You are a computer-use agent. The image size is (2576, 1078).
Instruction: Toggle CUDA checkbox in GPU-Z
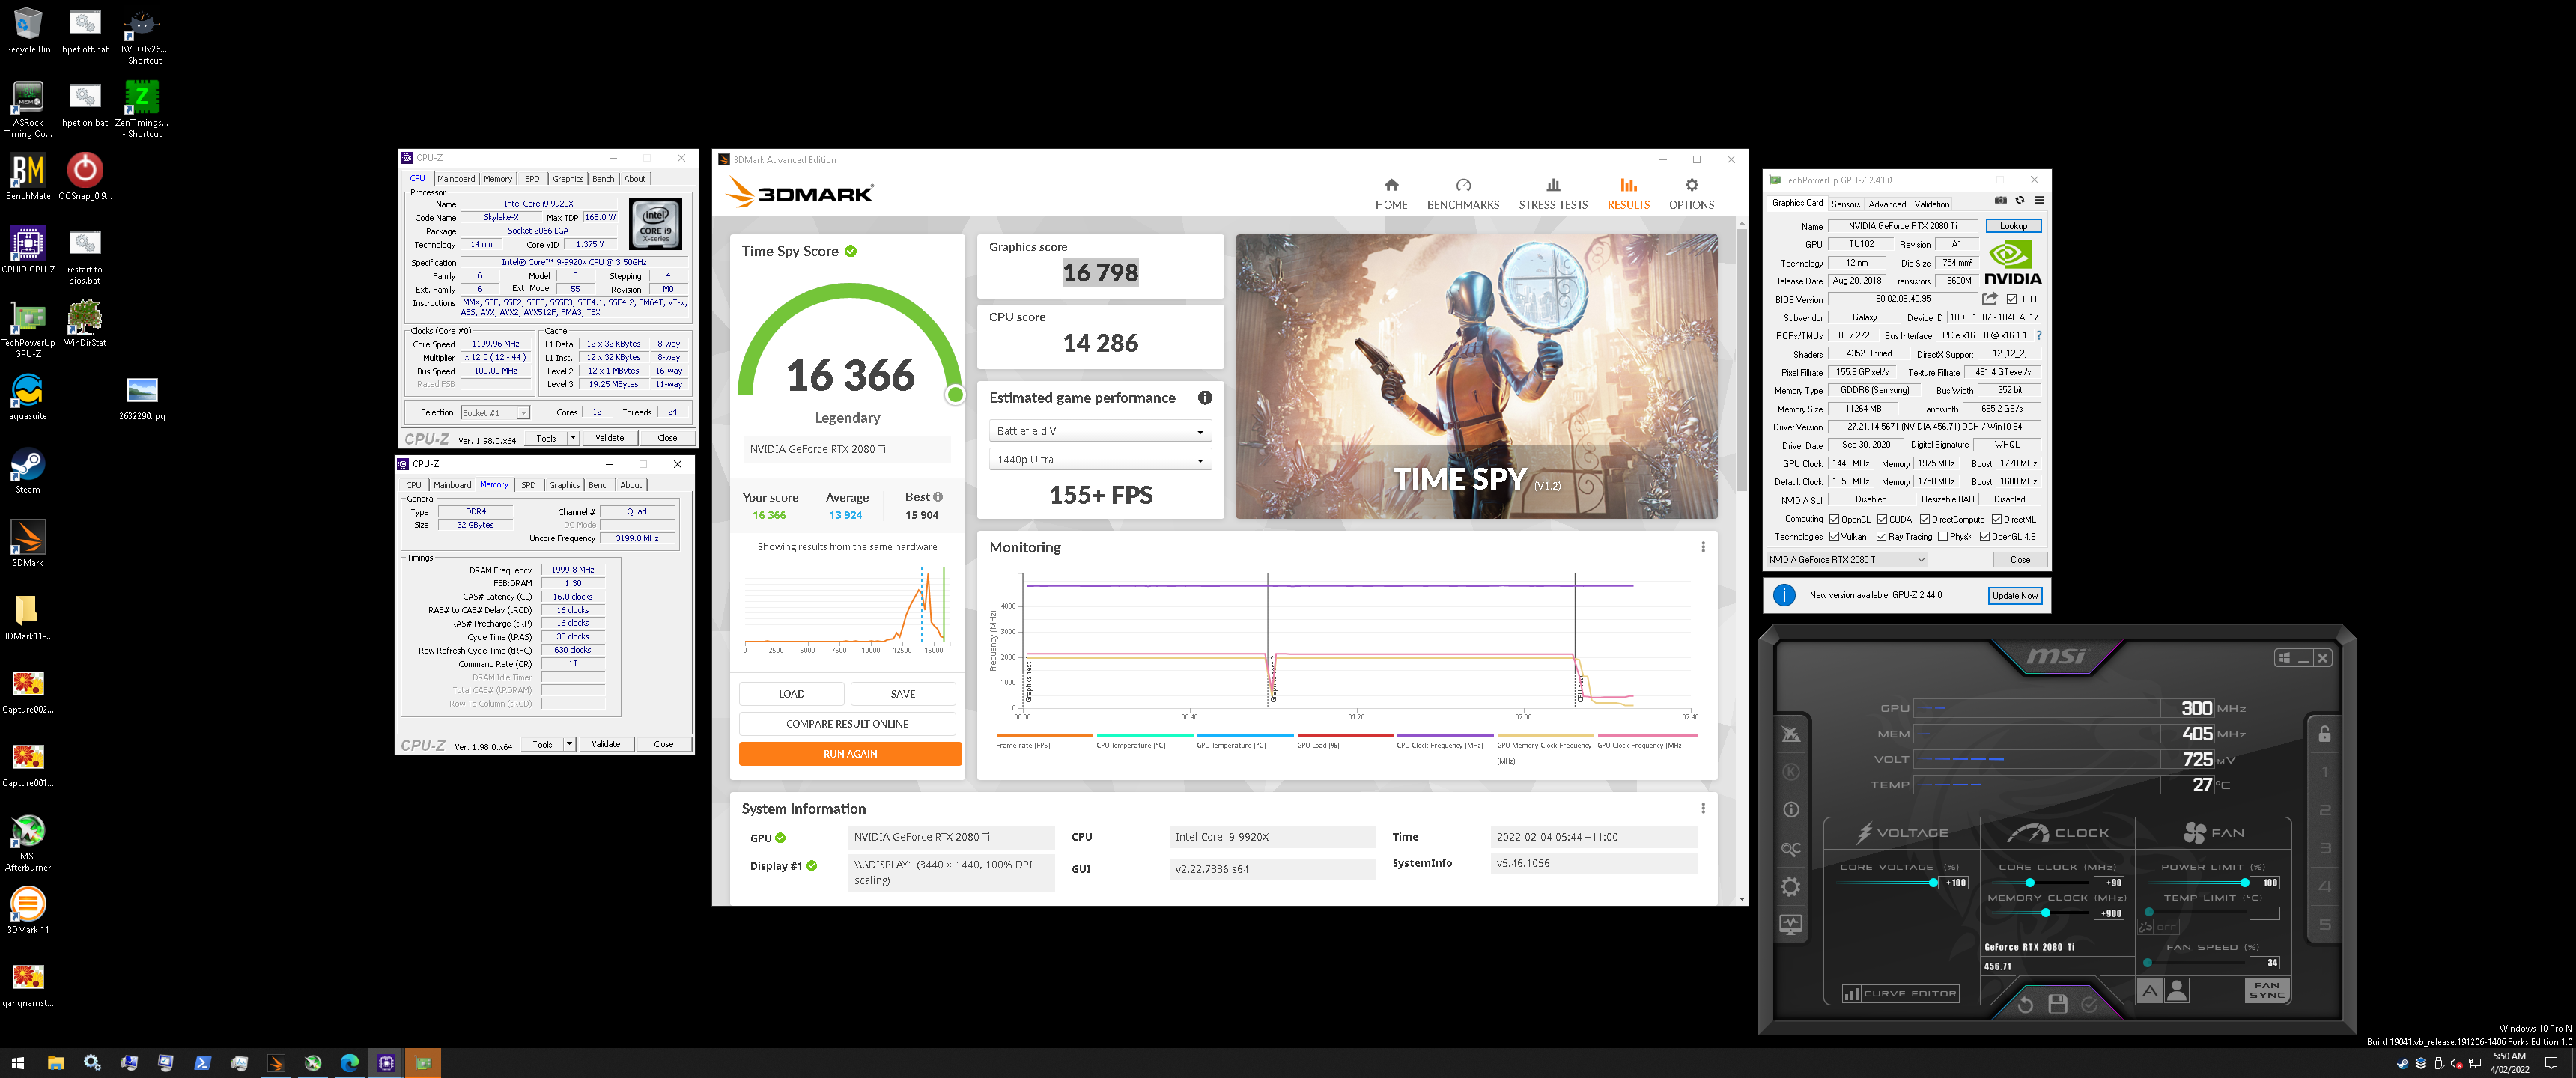pyautogui.click(x=1882, y=520)
